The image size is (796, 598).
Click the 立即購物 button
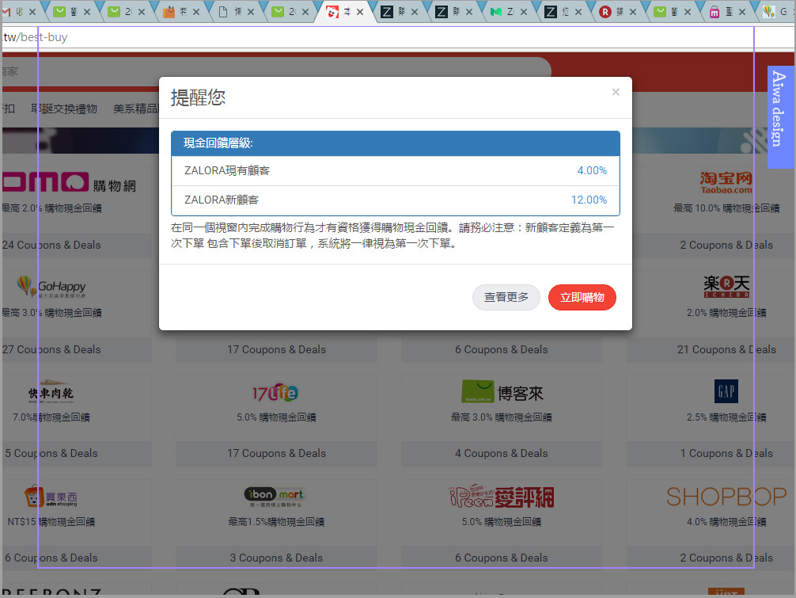582,297
